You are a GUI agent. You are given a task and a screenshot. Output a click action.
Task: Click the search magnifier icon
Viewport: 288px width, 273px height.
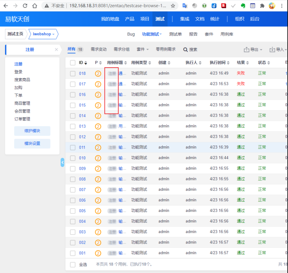point(186,50)
